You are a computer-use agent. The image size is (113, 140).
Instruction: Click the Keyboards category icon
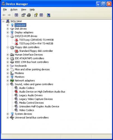[x=12, y=66]
